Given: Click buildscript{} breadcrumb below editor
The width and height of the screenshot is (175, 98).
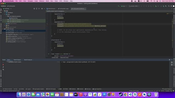Looking at the screenshot, I should click(x=55, y=57).
